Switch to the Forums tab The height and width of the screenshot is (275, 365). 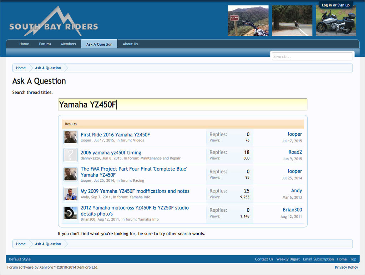point(45,44)
